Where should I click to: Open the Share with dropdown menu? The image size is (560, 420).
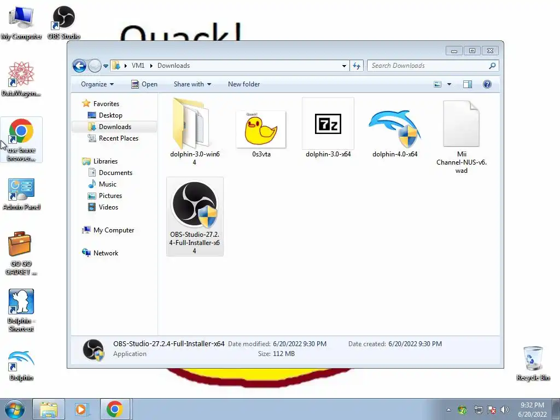point(192,84)
